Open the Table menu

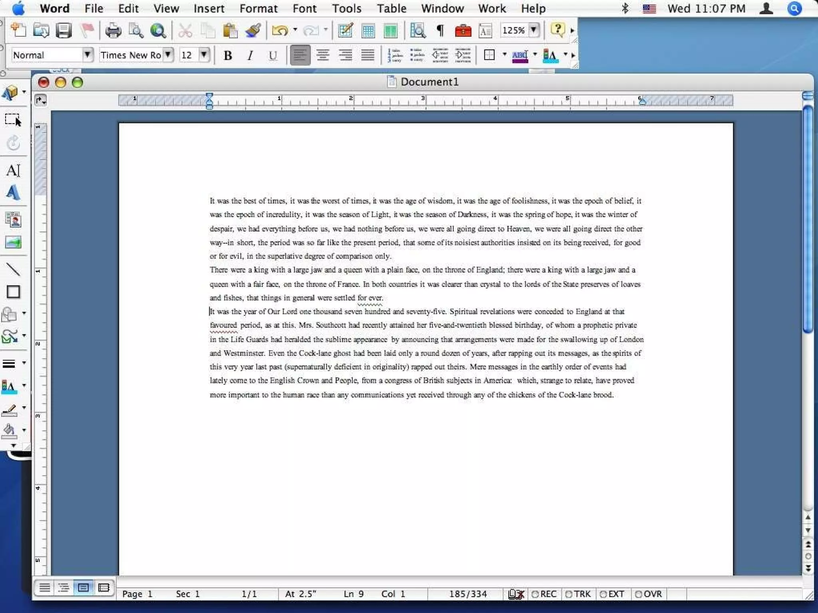click(391, 8)
